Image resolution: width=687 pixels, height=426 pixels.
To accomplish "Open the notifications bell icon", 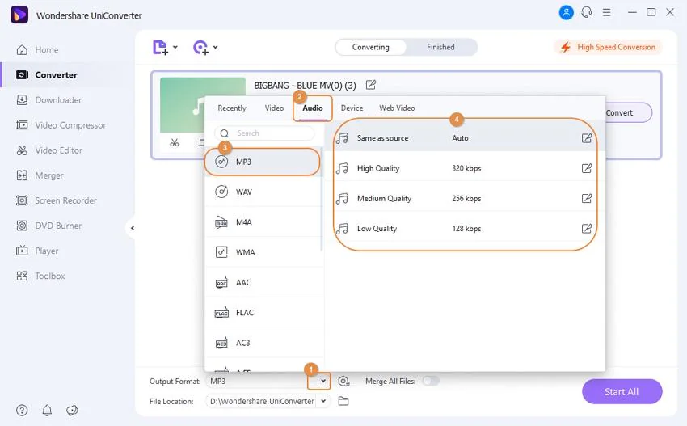I will tap(47, 410).
